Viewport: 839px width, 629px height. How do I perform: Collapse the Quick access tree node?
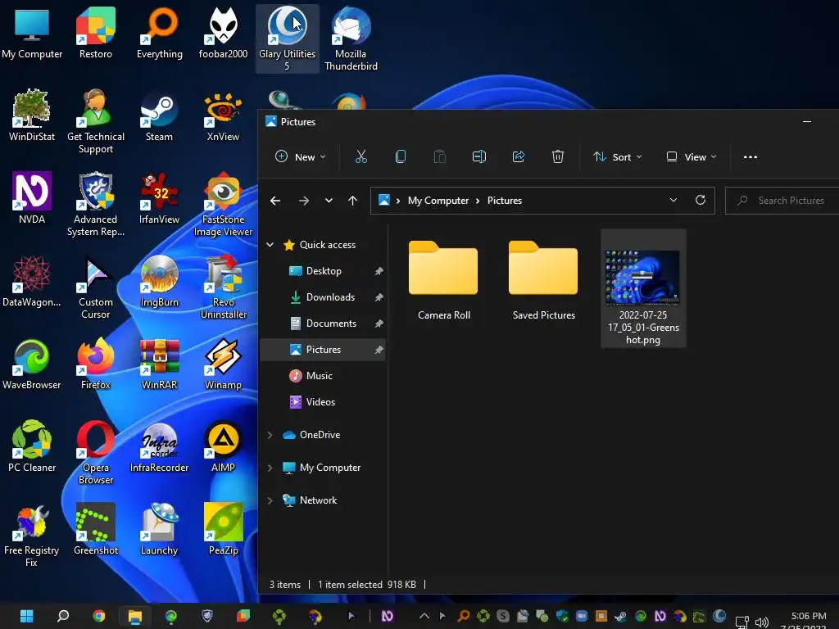(x=270, y=244)
